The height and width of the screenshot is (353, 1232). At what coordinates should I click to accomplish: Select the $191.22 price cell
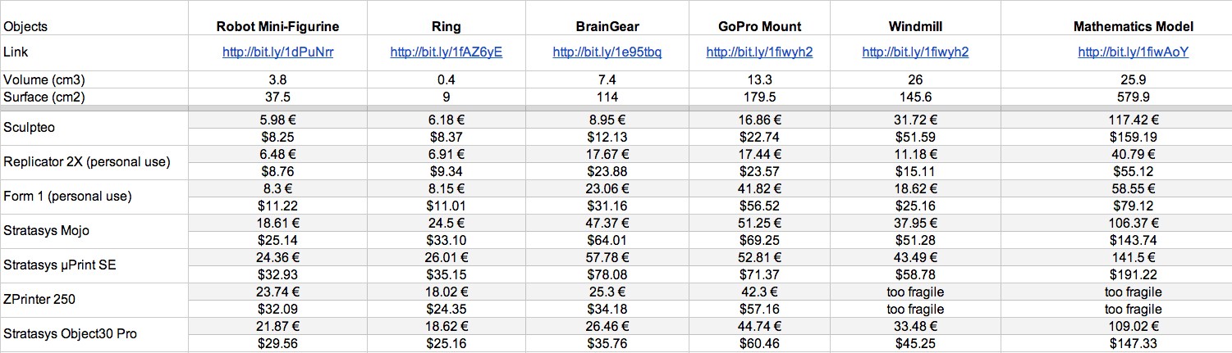(x=1133, y=275)
